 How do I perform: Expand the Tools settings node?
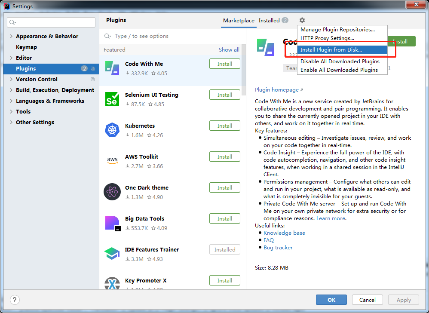click(x=11, y=111)
